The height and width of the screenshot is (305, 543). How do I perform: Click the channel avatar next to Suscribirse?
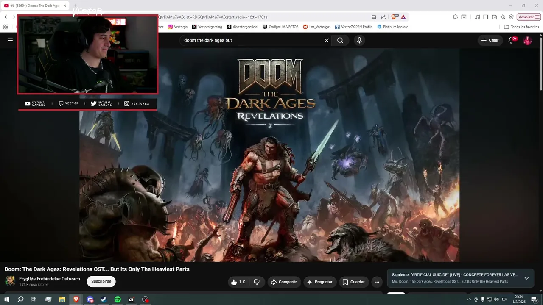point(10,281)
